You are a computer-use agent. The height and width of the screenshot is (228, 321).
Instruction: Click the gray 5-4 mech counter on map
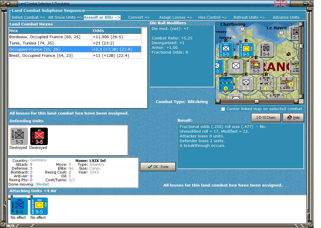[266, 50]
